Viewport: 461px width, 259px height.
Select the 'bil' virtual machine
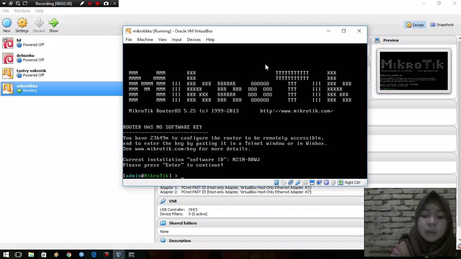point(61,42)
